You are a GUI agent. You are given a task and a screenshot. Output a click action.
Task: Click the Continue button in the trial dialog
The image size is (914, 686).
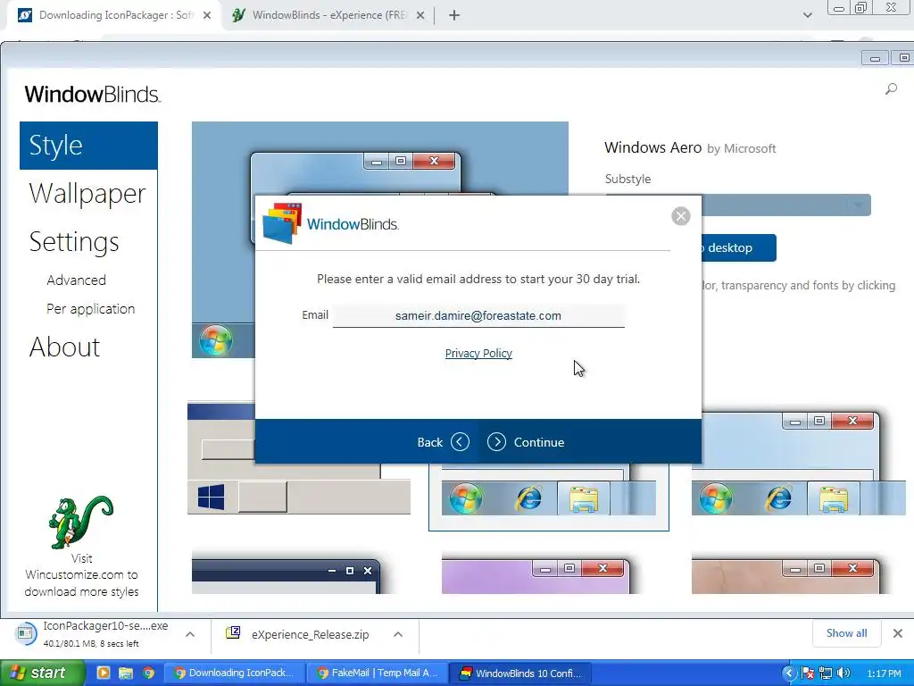(526, 442)
